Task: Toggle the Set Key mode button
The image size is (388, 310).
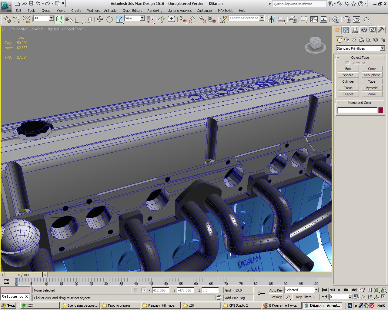Action: coord(276,297)
